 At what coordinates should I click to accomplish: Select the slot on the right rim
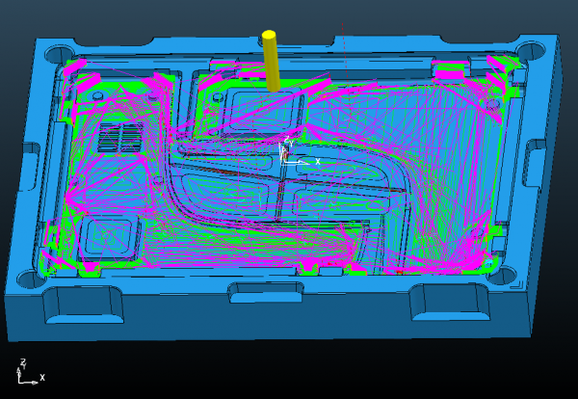point(533,162)
